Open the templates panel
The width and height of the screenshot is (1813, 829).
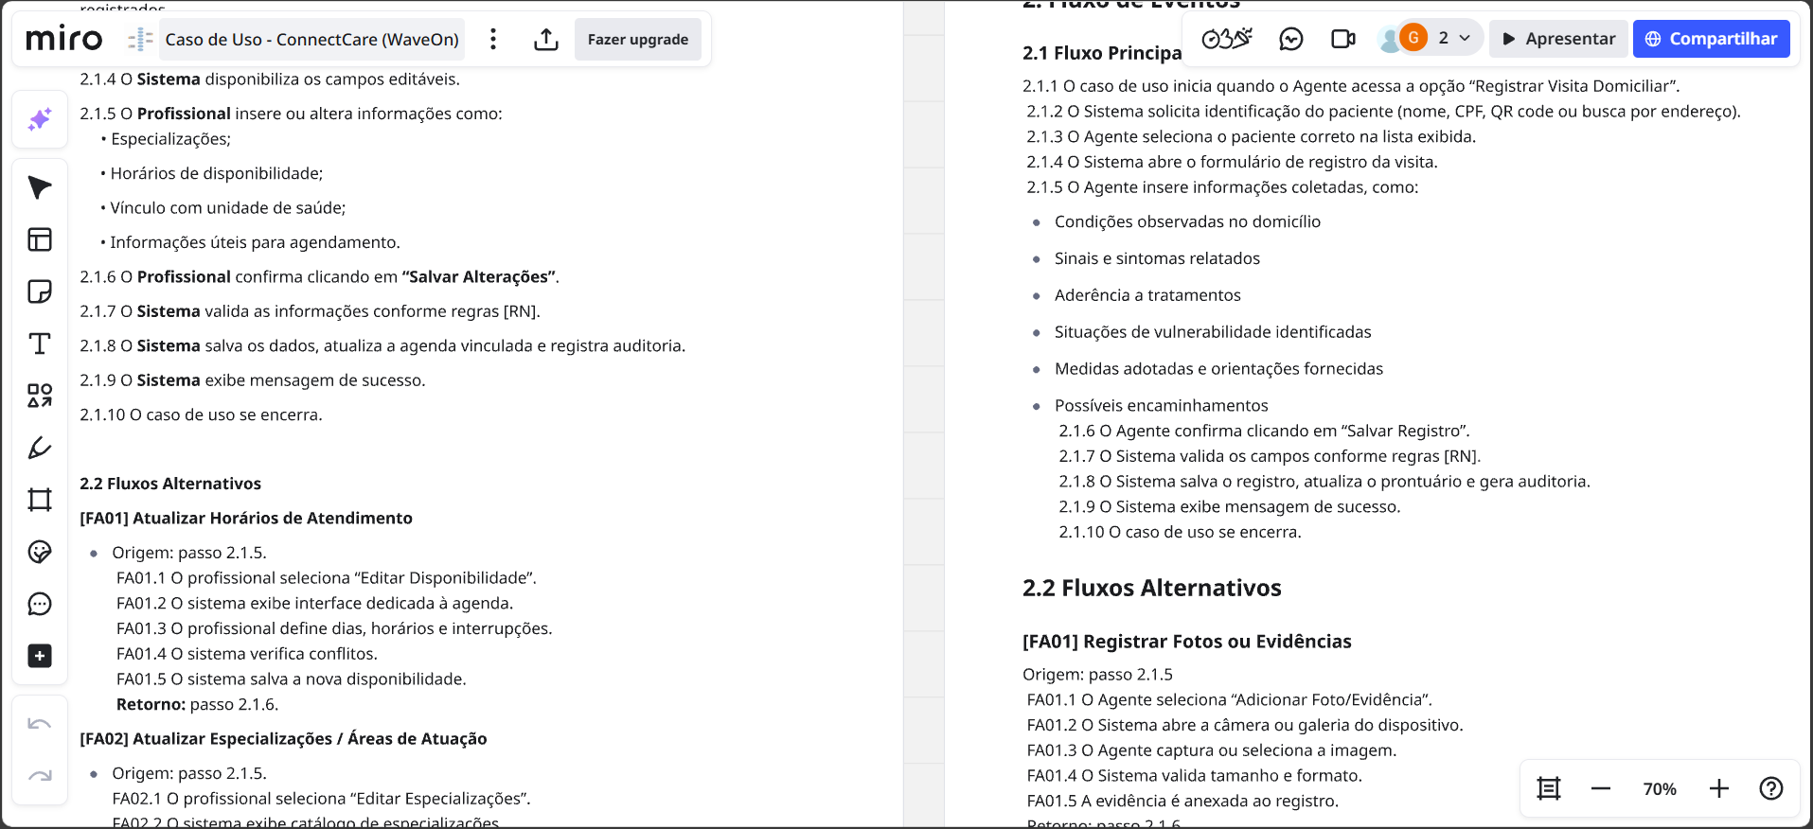pyautogui.click(x=40, y=239)
